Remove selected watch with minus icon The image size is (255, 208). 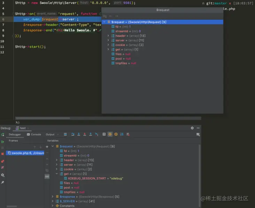[47, 153]
